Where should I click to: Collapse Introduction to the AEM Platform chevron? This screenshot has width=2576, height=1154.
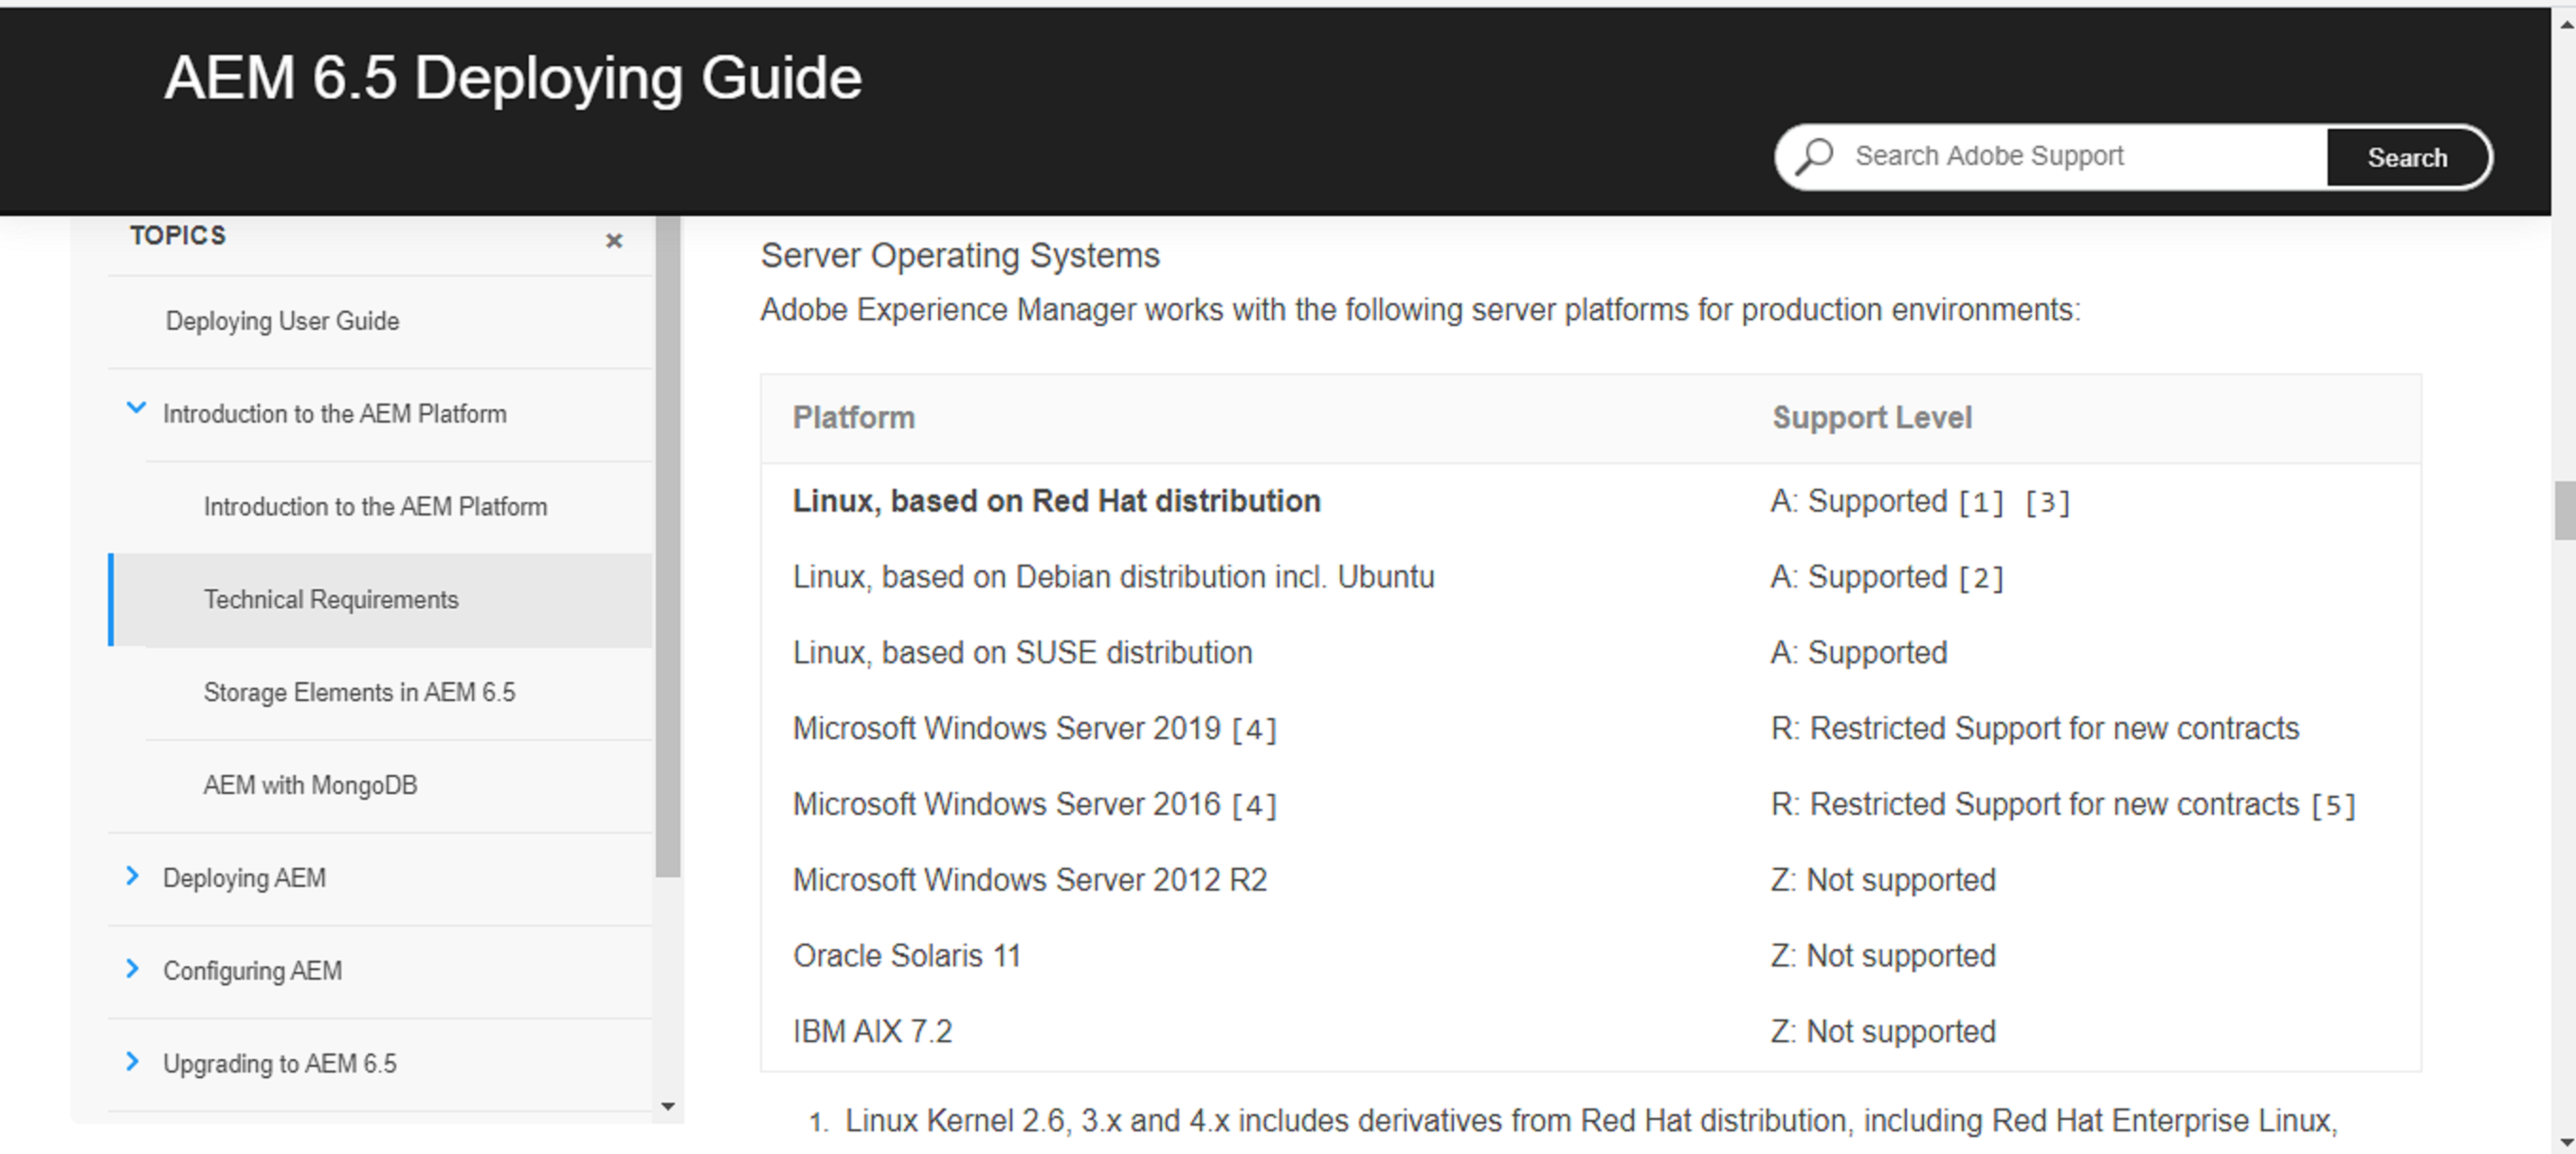pos(136,408)
